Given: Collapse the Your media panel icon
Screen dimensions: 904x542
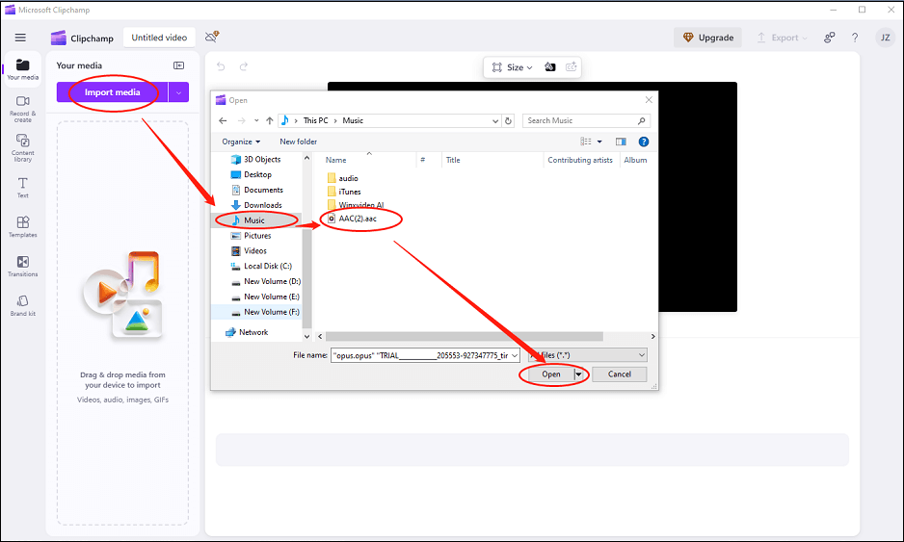Looking at the screenshot, I should click(x=178, y=65).
